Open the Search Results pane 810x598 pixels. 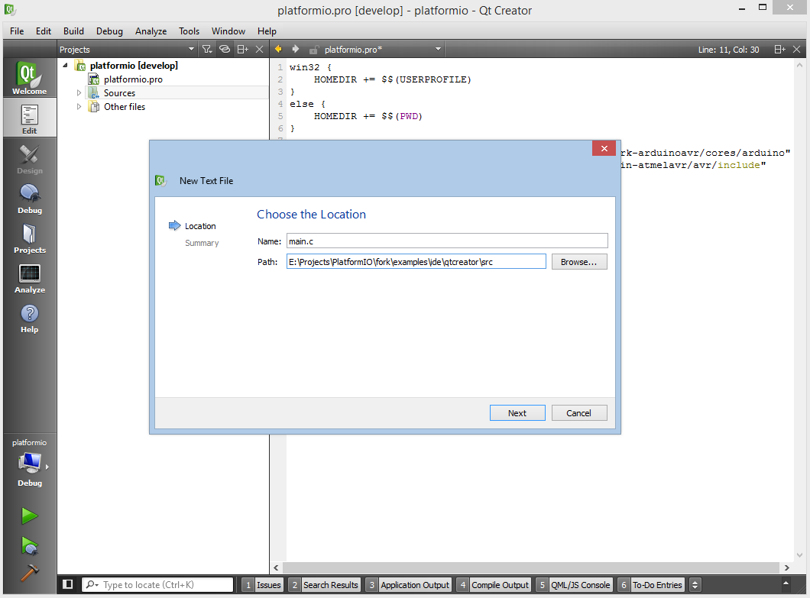coord(325,584)
